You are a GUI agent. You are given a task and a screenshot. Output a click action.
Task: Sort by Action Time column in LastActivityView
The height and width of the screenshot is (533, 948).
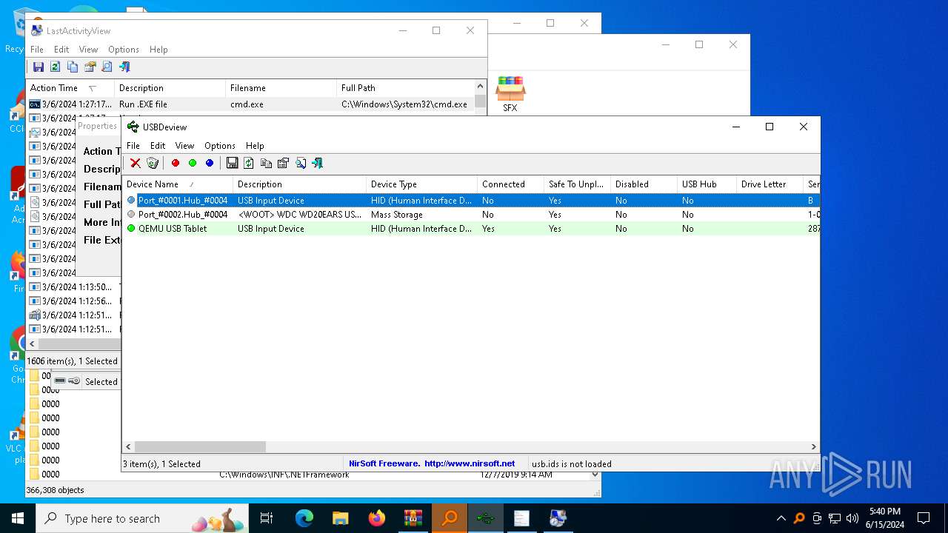70,88
